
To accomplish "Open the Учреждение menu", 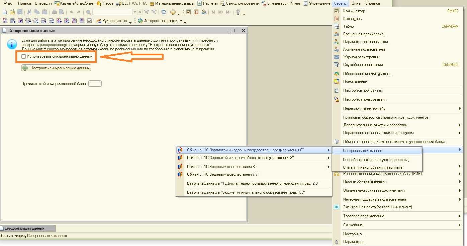I will (317, 3).
